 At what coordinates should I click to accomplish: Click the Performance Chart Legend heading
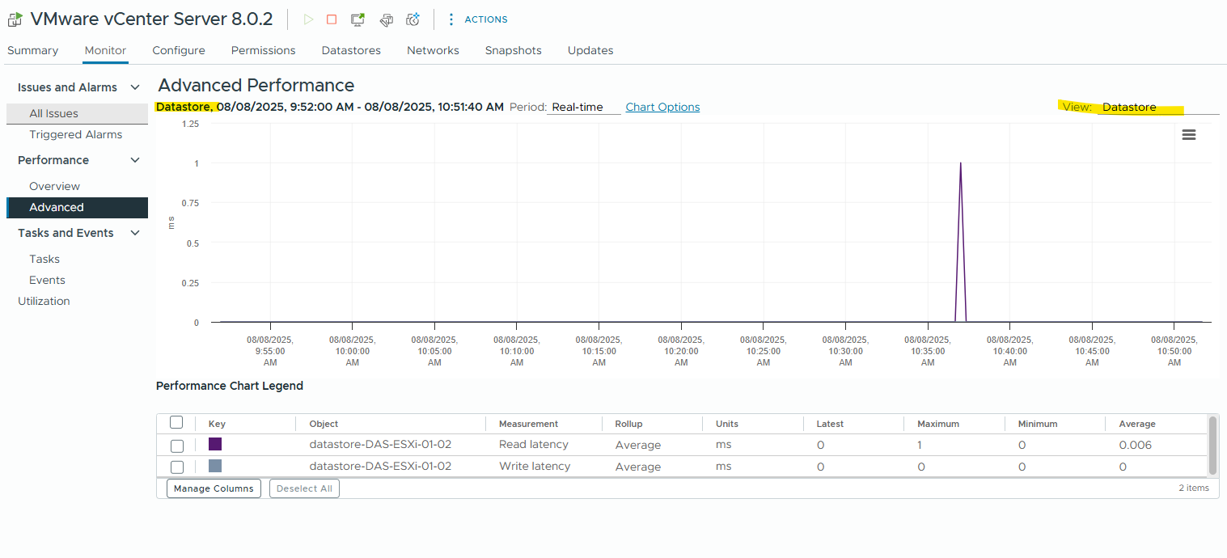(230, 386)
